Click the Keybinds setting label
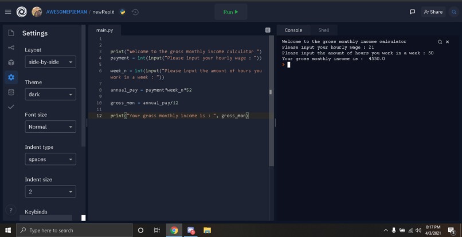Viewport: 462px width, 237px height. [36, 212]
